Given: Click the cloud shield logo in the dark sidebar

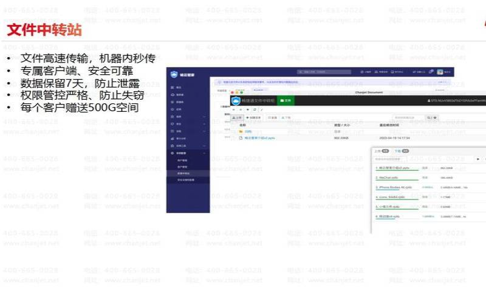Looking at the screenshot, I should coord(174,74).
